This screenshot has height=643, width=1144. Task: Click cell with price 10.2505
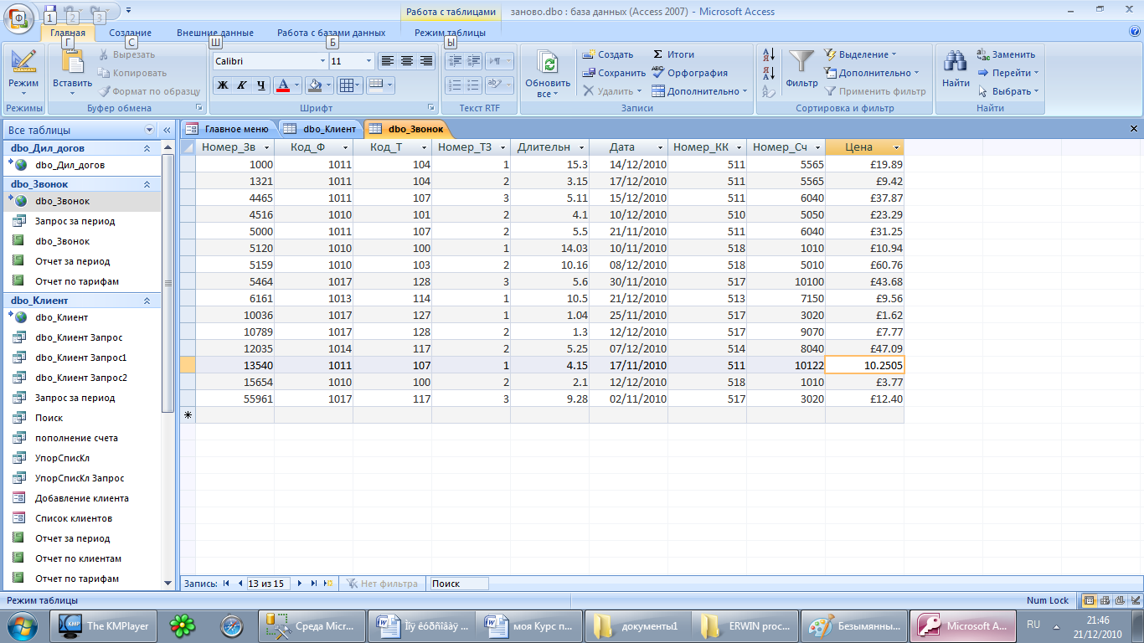[864, 365]
